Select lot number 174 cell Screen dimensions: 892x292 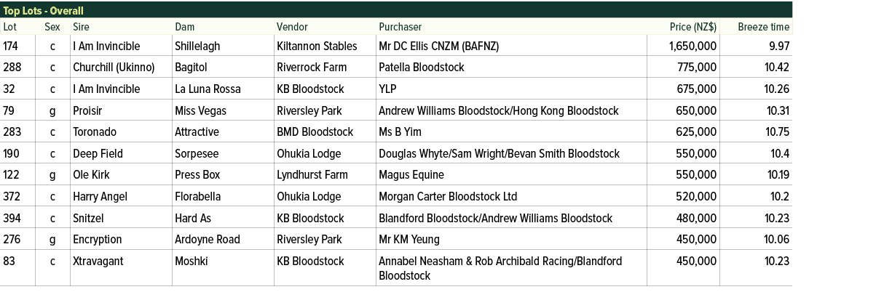tap(11, 46)
